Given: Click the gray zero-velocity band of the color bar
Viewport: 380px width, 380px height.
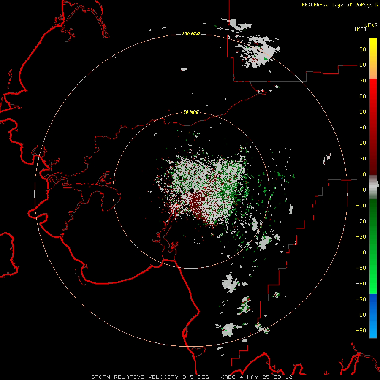Looking at the screenshot, I should pos(373,187).
